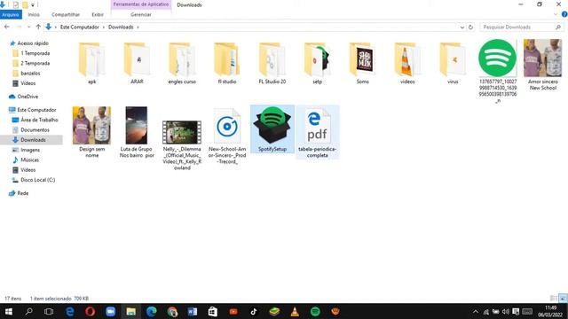Switch to large icons view button
Image resolution: width=568 pixels, height=319 pixels.
(x=563, y=299)
